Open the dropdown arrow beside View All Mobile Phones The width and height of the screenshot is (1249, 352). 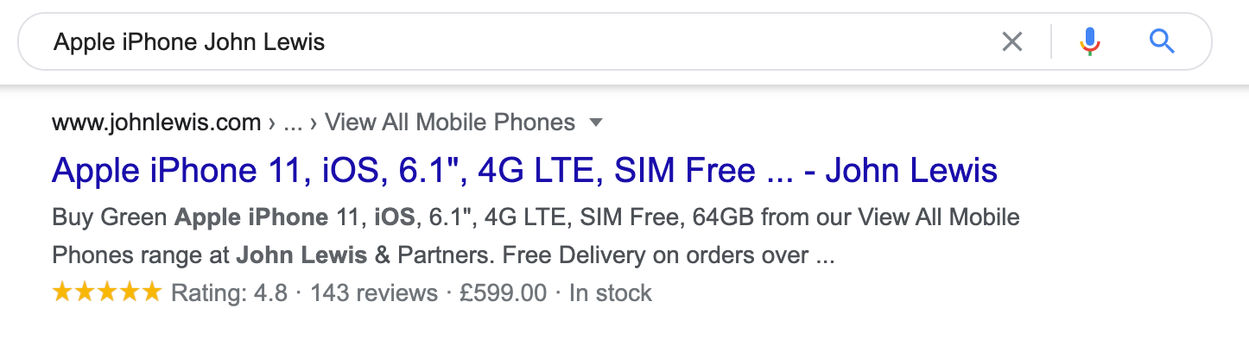(594, 123)
